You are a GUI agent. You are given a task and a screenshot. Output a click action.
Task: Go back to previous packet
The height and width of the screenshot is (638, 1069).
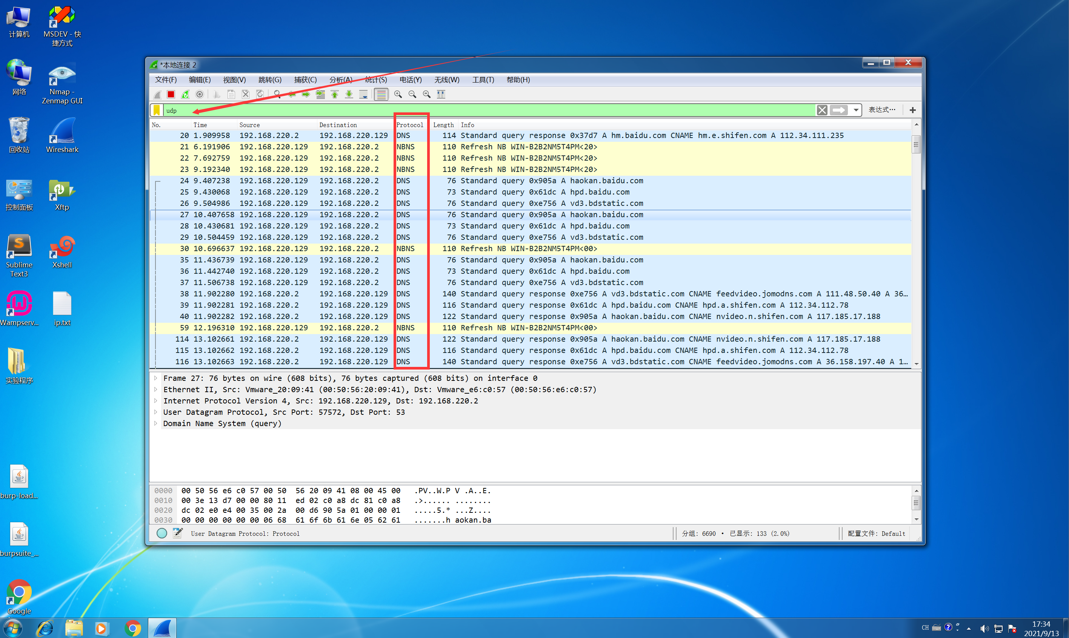[292, 95]
